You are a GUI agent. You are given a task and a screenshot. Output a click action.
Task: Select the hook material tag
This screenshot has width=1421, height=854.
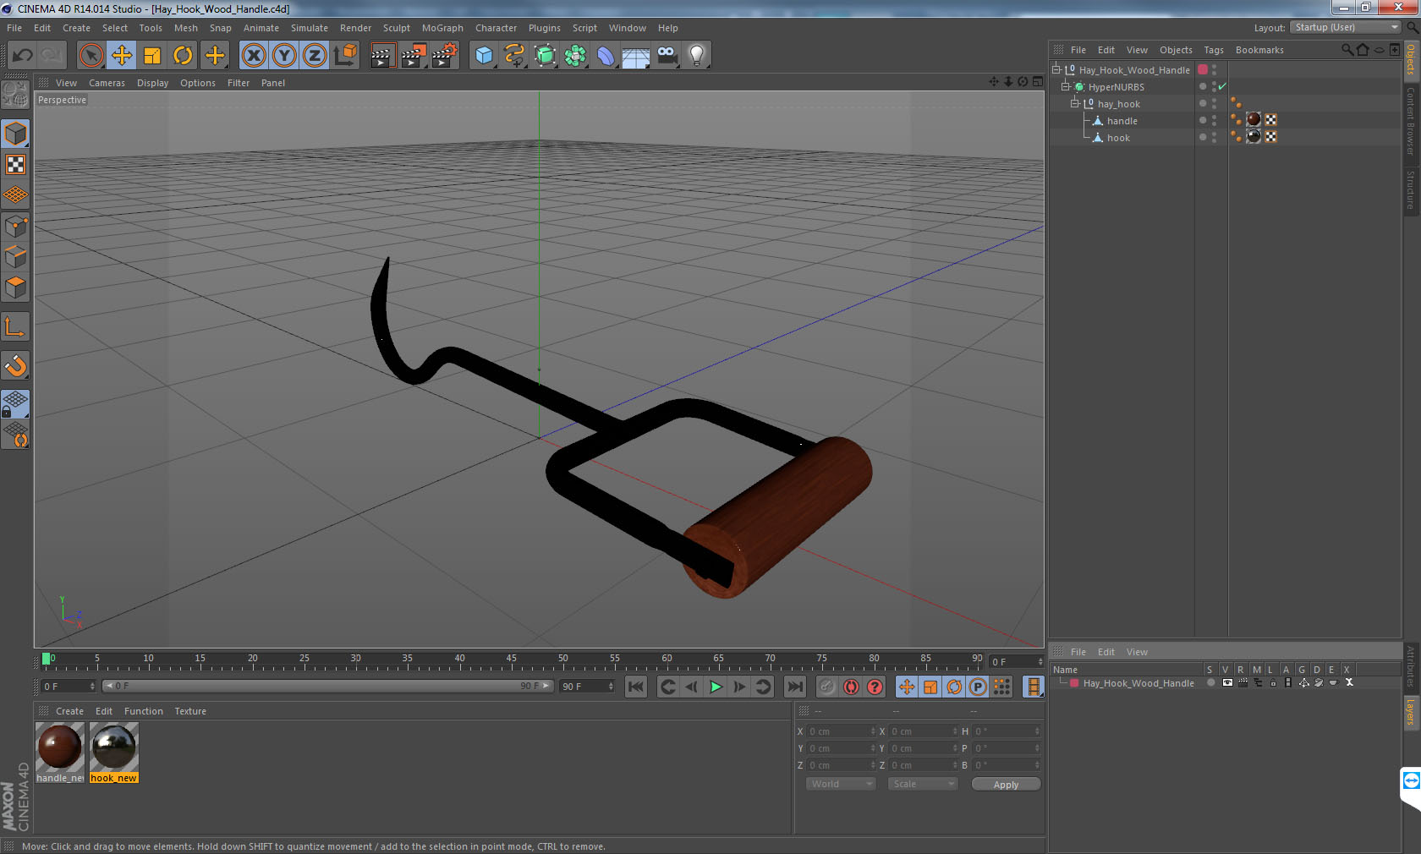point(1254,136)
